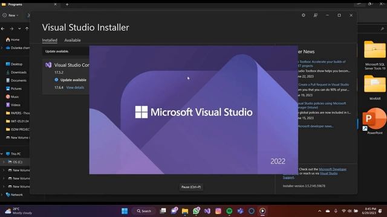Open Downloads in File Explorer sidebar
Image resolution: width=387 pixels, height=217 pixels.
point(16,72)
